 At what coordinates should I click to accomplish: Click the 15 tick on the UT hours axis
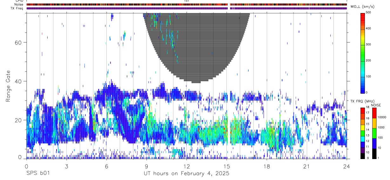click(x=226, y=166)
